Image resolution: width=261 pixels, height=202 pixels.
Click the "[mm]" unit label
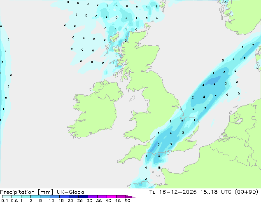pyautogui.click(x=45, y=192)
